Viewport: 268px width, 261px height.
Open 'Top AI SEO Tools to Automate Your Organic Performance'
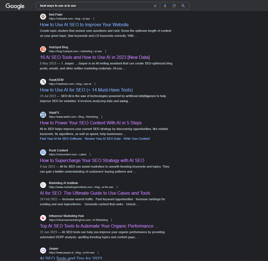click(x=99, y=226)
